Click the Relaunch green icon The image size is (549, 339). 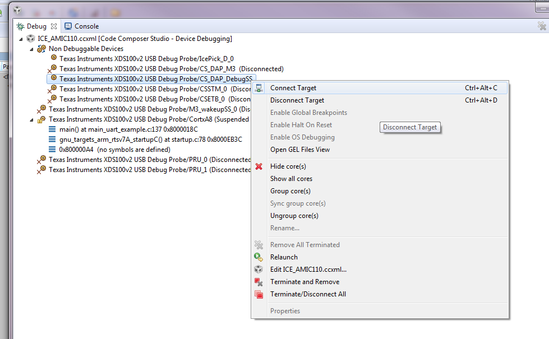(x=259, y=257)
